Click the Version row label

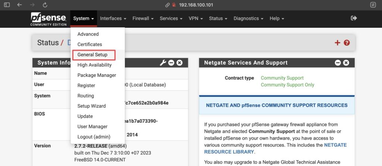tap(43, 146)
